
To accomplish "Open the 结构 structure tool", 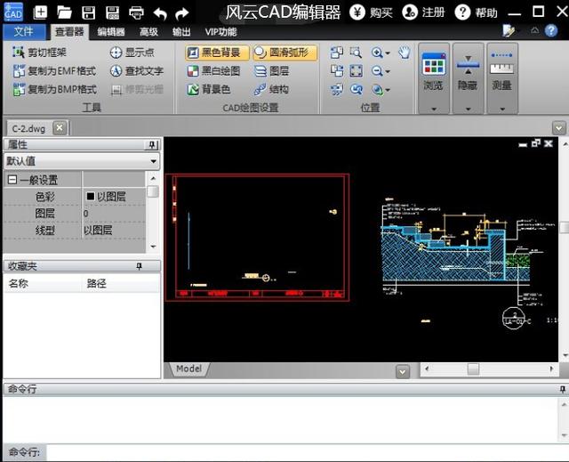I will 271,89.
